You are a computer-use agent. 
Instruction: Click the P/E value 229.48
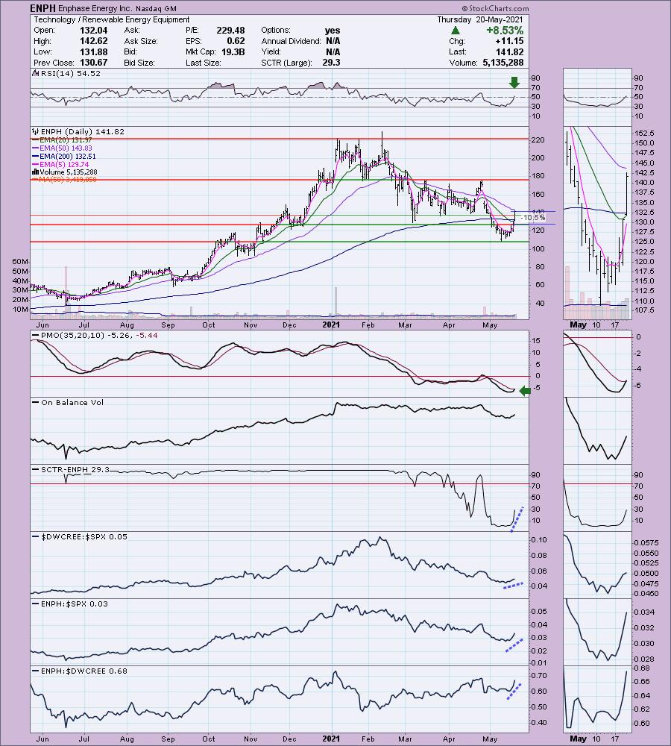(230, 30)
